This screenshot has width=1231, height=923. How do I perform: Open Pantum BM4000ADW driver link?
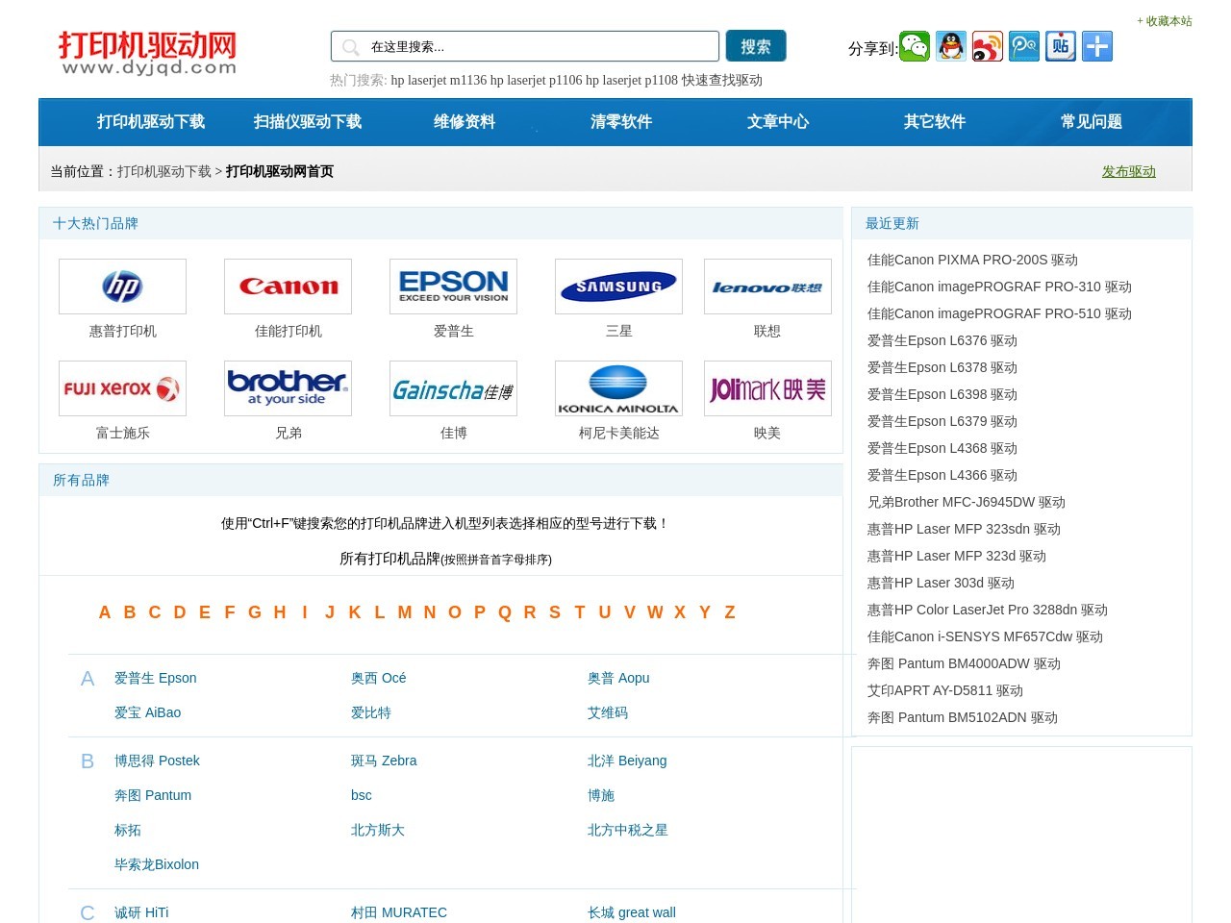[x=964, y=663]
